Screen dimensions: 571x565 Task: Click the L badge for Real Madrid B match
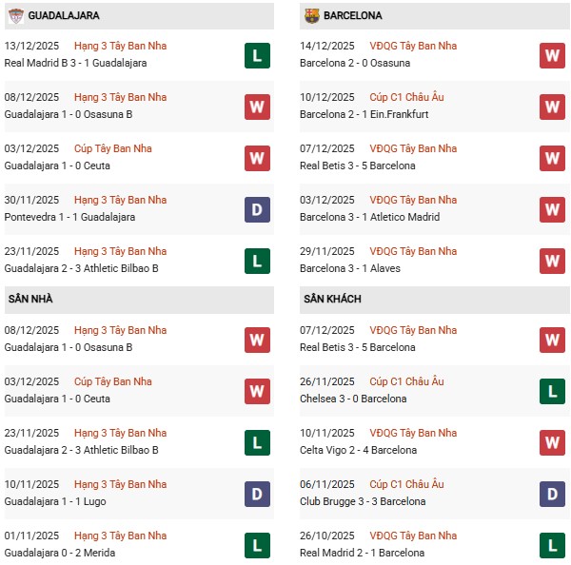257,55
